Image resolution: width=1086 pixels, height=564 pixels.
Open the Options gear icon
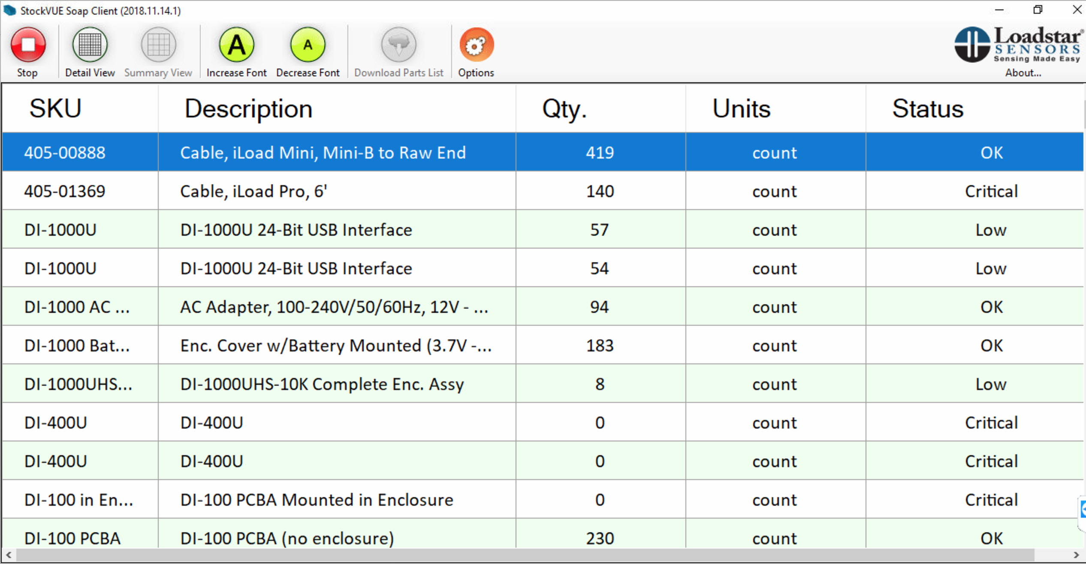(476, 45)
